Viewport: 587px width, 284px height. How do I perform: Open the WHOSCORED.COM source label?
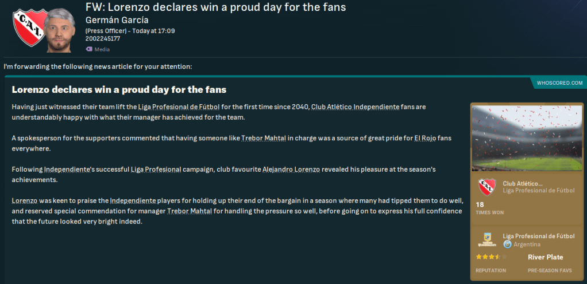point(559,83)
